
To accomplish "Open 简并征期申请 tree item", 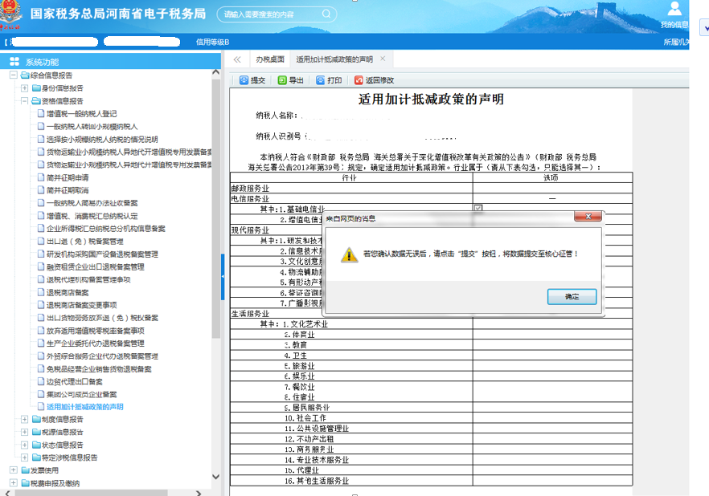I will [68, 178].
